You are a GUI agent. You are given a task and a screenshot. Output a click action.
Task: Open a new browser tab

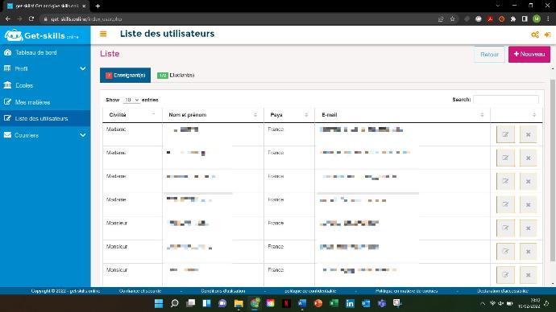tap(98, 6)
